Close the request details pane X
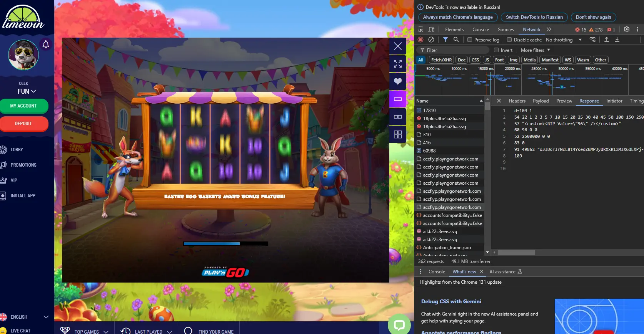 click(x=499, y=101)
